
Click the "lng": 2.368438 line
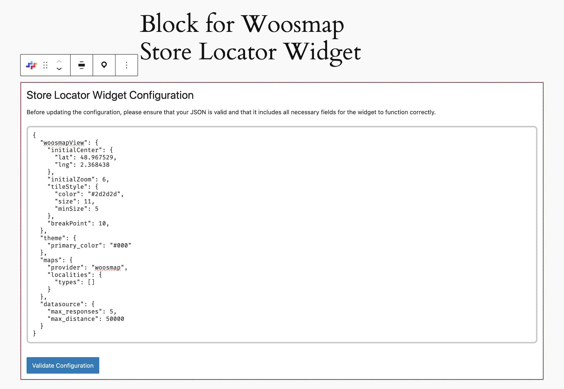tap(82, 165)
